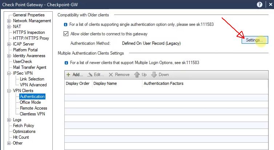Close the Check Point Gateway dialog
Screen dimensions: 274x150
tap(270, 4)
